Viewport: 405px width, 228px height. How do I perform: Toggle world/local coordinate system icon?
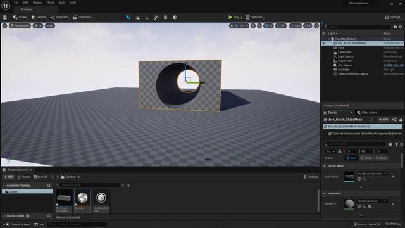point(253,26)
